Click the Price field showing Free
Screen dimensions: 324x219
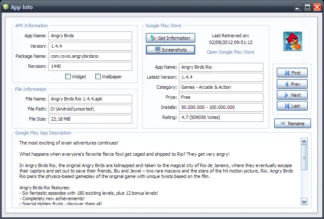pyautogui.click(x=221, y=97)
